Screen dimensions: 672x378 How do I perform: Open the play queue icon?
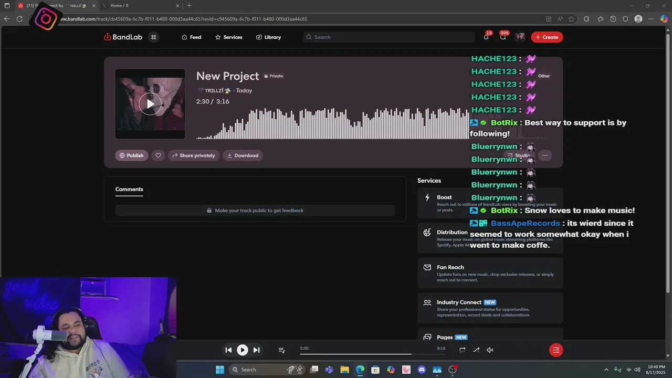[281, 350]
